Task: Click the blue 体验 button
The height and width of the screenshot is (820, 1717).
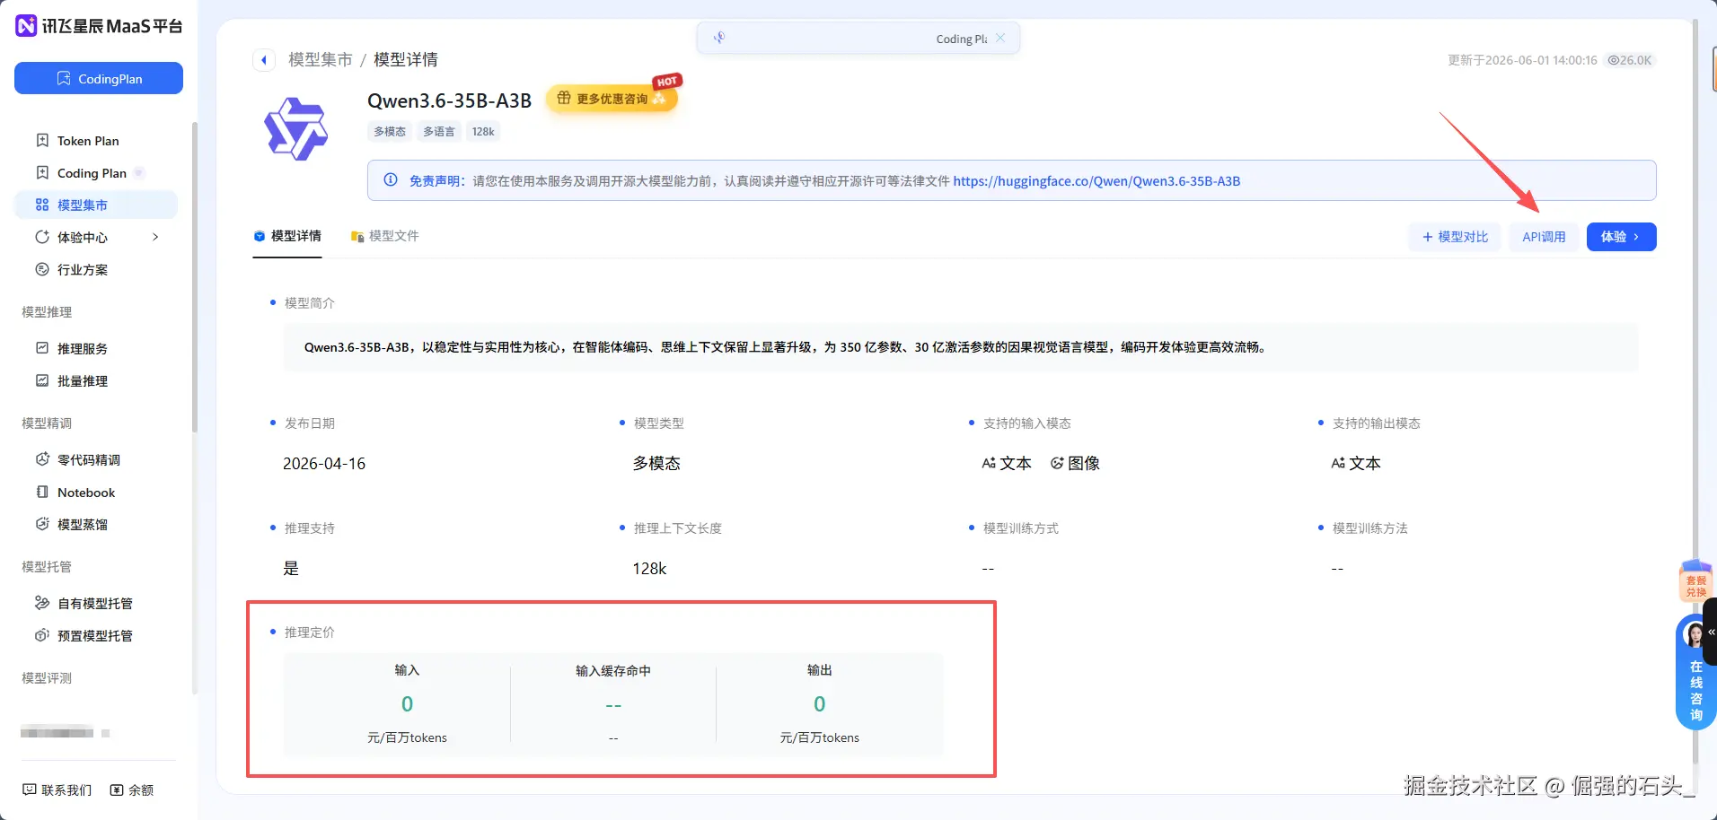Action: (x=1621, y=237)
